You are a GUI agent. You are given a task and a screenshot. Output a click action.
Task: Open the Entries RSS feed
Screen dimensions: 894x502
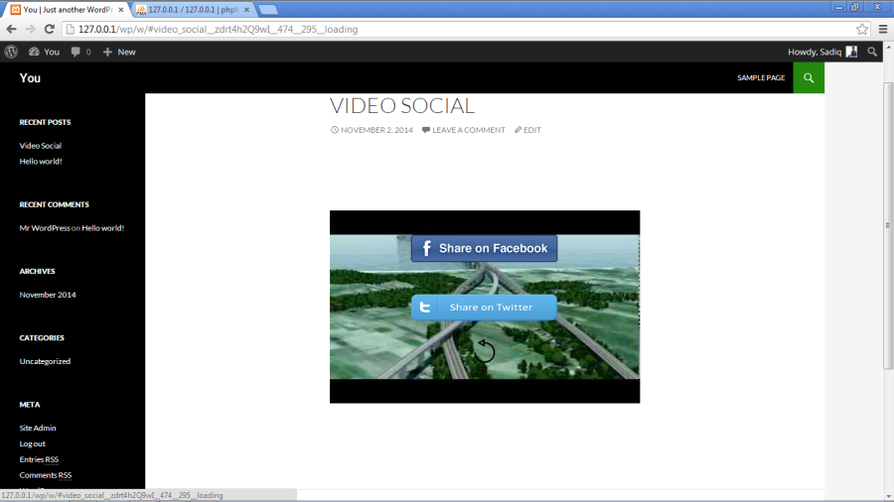click(39, 459)
